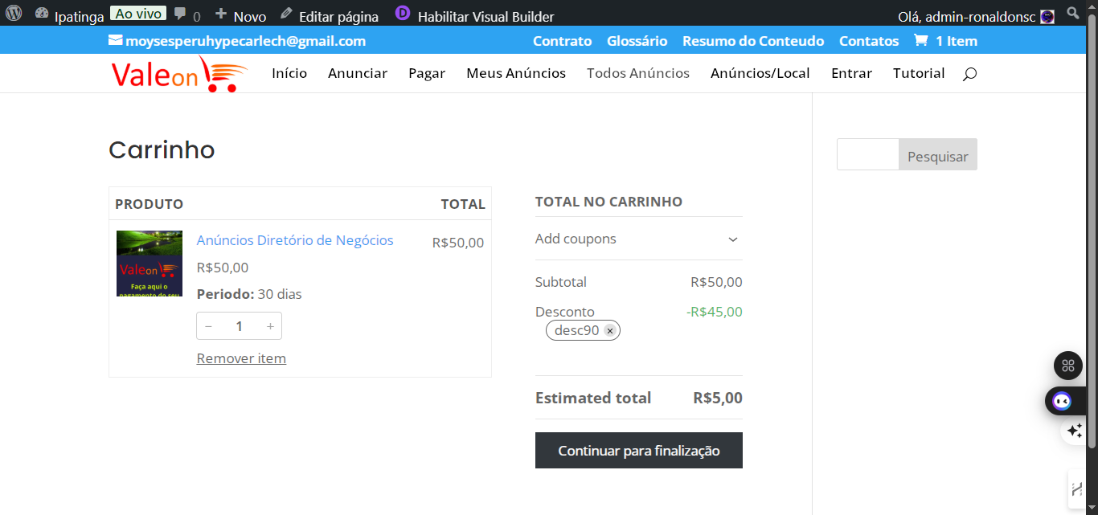Open the comments bubble icon
The height and width of the screenshot is (515, 1098).
(181, 14)
